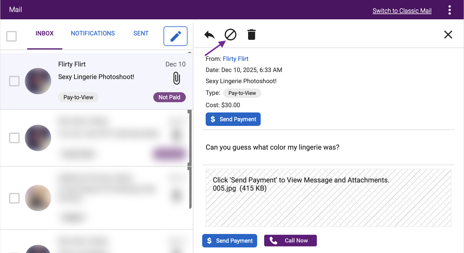The width and height of the screenshot is (464, 253).
Task: Click dollar icon on the upper Send Payment
Action: [x=213, y=119]
